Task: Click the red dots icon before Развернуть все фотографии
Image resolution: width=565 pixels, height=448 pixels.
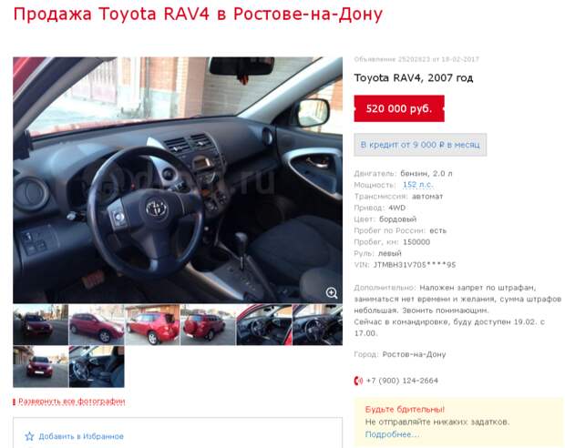Action: click(14, 402)
